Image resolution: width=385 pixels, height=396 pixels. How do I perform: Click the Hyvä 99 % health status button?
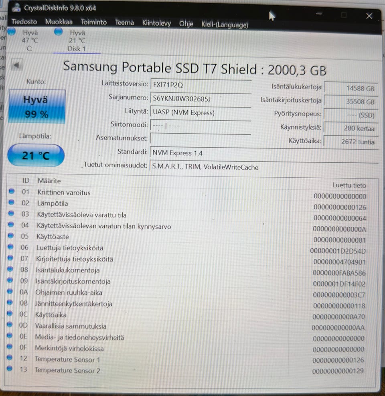click(x=37, y=107)
